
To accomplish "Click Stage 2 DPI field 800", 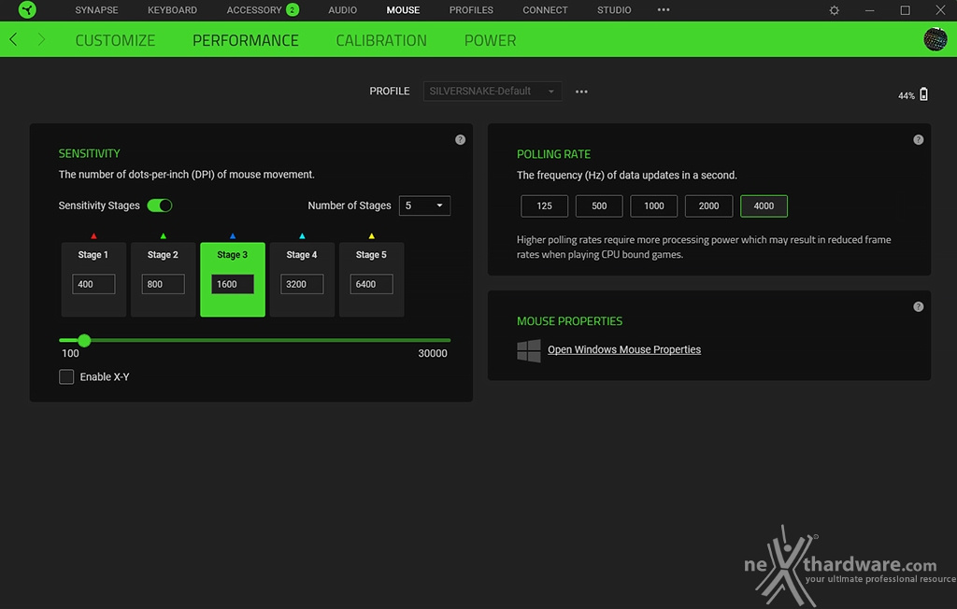I will coord(163,284).
